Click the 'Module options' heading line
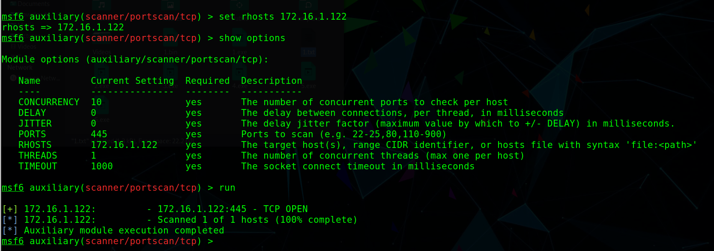Screen dimensions: 714x251 (x=135, y=59)
